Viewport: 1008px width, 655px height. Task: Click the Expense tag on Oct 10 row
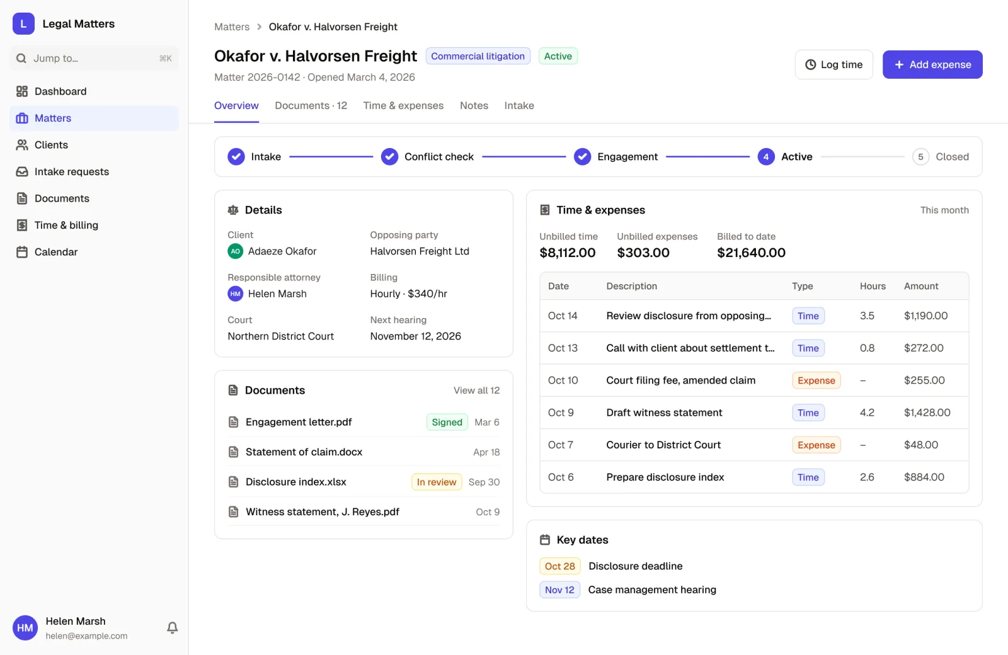[x=816, y=380]
